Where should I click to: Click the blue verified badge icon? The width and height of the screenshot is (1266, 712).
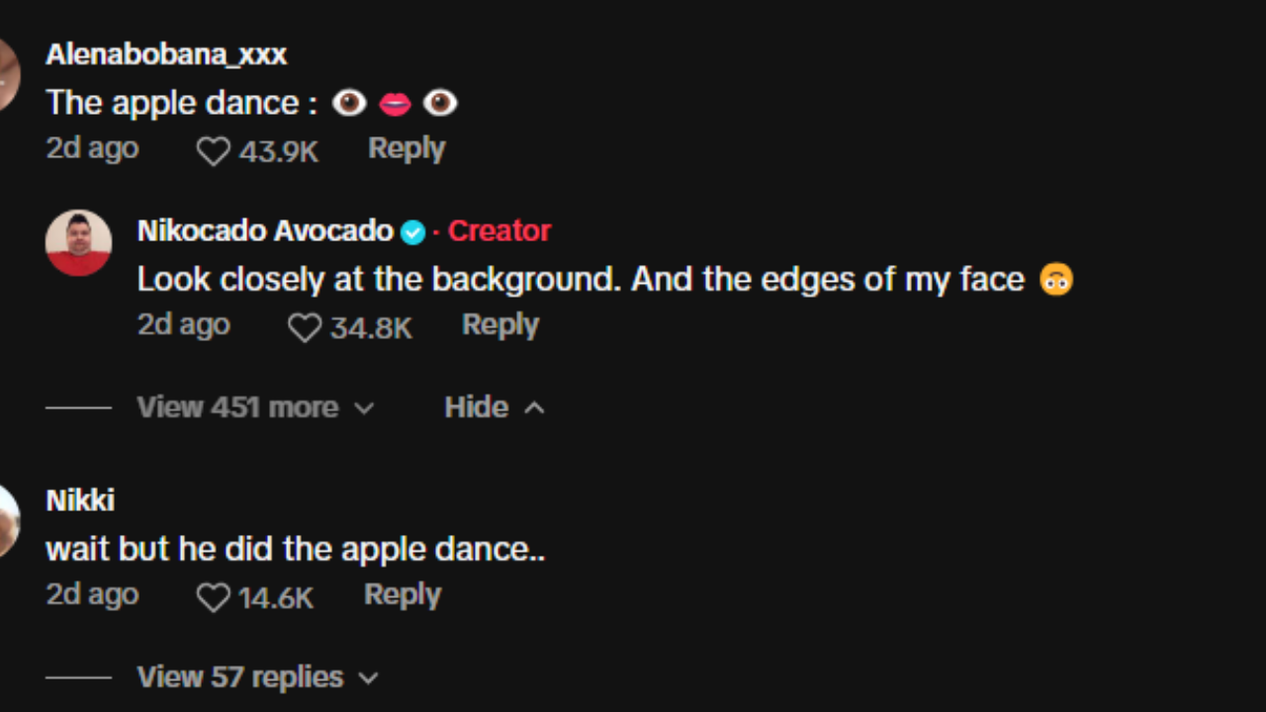coord(412,232)
